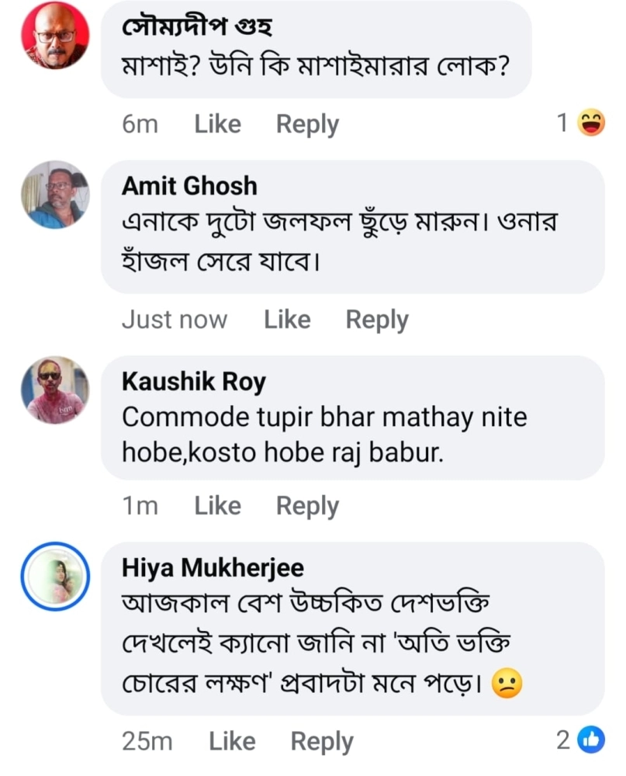
Task: Reply to Kaushik Roy's comment
Action: (307, 506)
